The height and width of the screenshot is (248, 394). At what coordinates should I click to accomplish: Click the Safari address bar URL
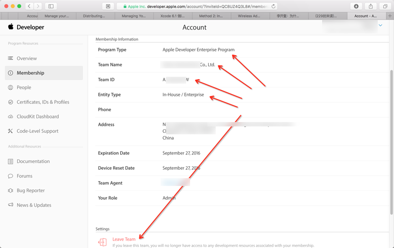pos(197,6)
